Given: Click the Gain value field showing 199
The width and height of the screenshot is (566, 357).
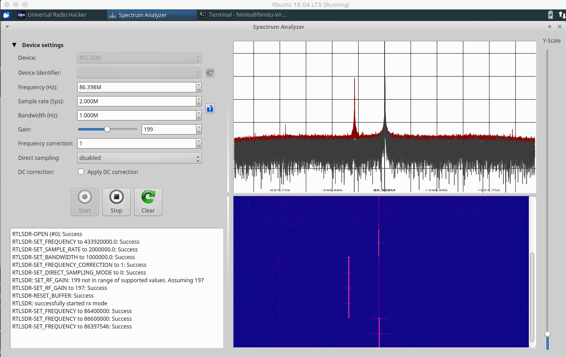Looking at the screenshot, I should (x=169, y=129).
